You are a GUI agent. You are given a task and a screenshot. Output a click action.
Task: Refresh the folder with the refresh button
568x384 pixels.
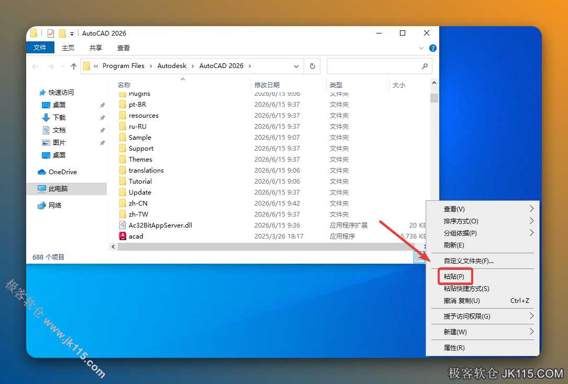[x=312, y=66]
